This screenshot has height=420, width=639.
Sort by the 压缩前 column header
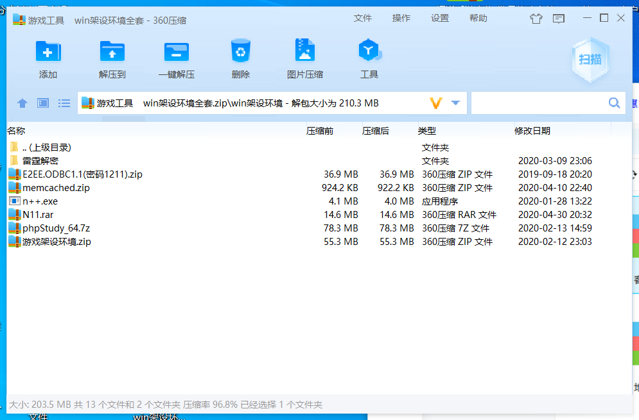(x=320, y=131)
